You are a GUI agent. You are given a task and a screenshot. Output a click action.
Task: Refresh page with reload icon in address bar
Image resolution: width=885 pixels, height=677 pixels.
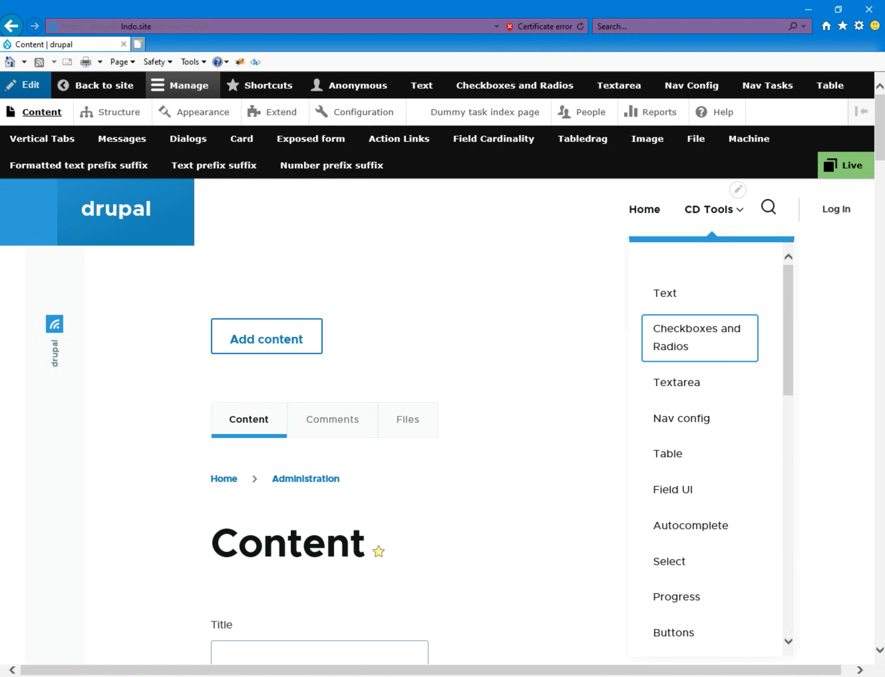click(580, 27)
